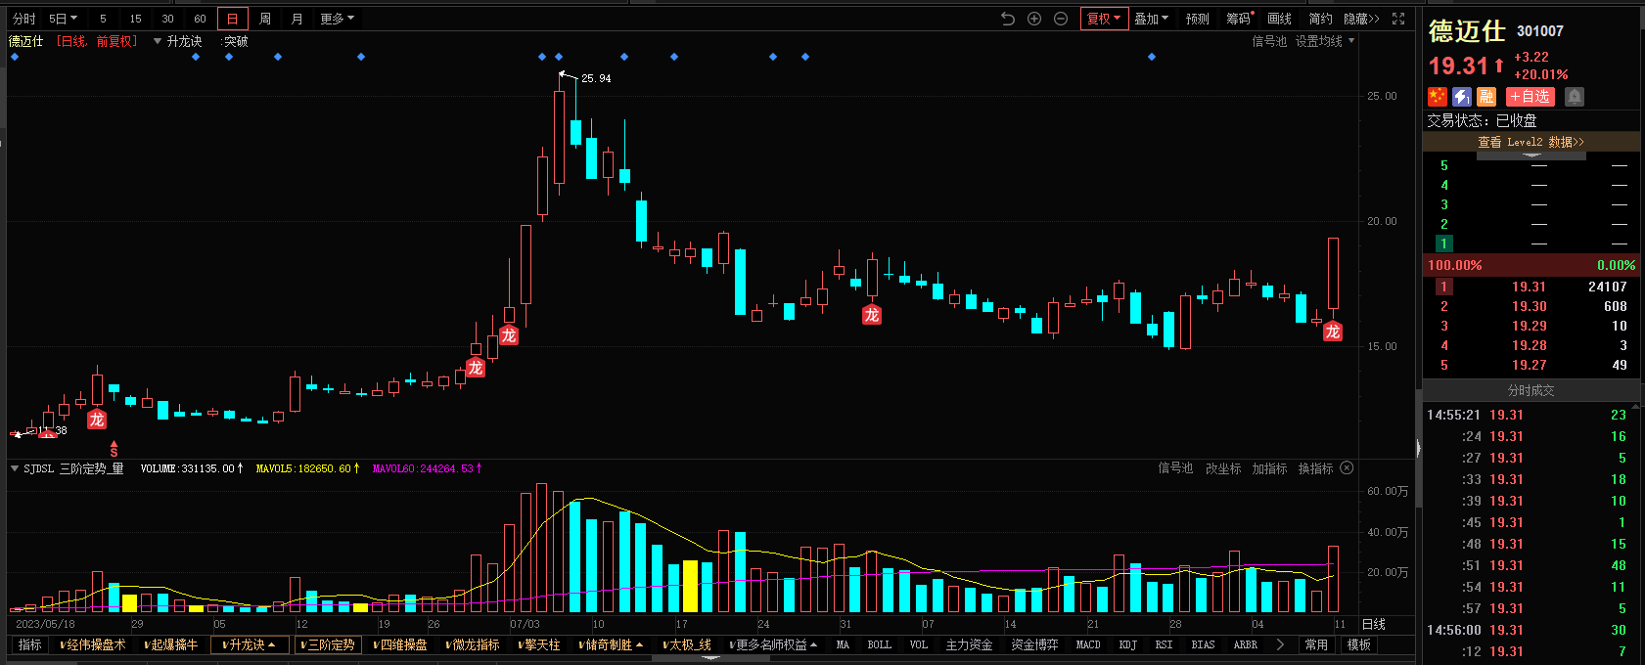Select the KDJ indicator tab

tap(1127, 644)
